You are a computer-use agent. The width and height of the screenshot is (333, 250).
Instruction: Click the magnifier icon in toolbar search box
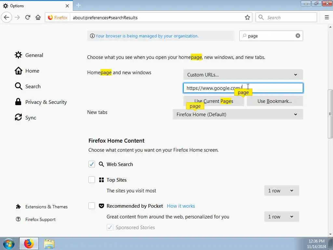(261, 18)
